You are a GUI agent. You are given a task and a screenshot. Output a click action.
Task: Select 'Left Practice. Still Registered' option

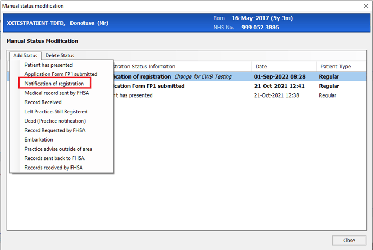tap(56, 111)
